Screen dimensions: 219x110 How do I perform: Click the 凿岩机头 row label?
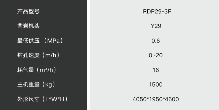[x=28, y=26]
